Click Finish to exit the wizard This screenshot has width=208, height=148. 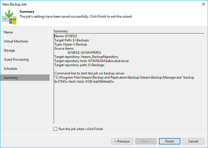coord(170,141)
